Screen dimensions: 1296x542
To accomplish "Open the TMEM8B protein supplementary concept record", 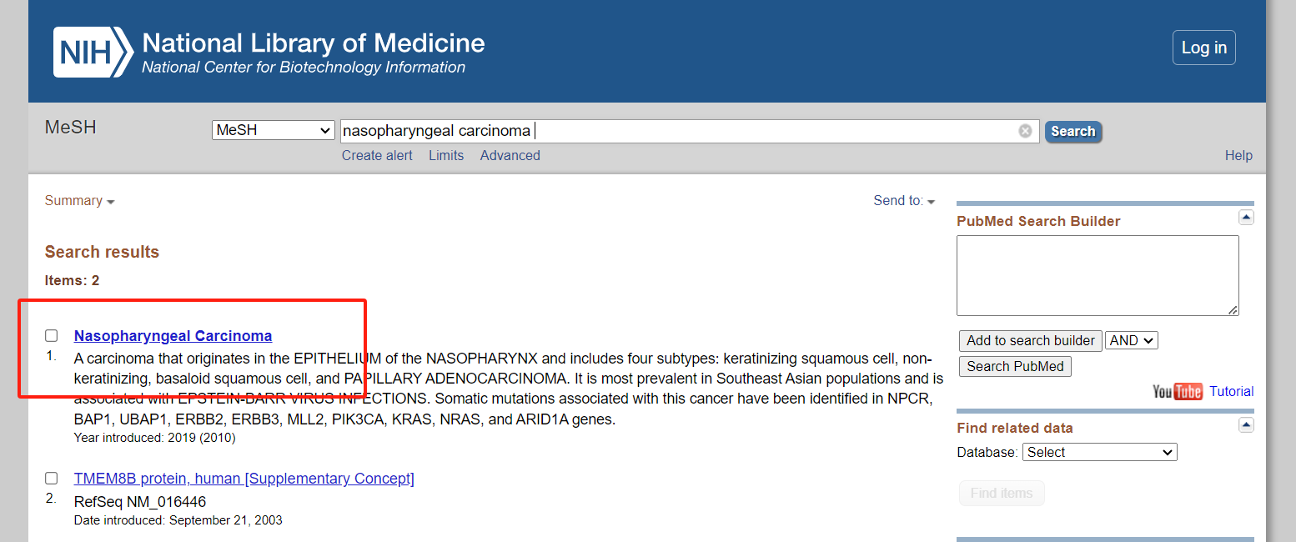I will [244, 478].
